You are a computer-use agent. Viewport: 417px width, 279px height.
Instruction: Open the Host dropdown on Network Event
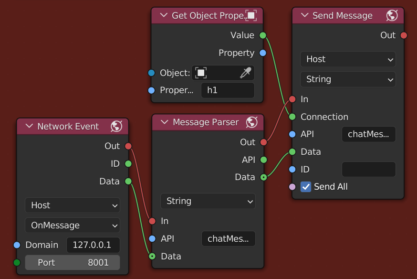click(x=72, y=205)
